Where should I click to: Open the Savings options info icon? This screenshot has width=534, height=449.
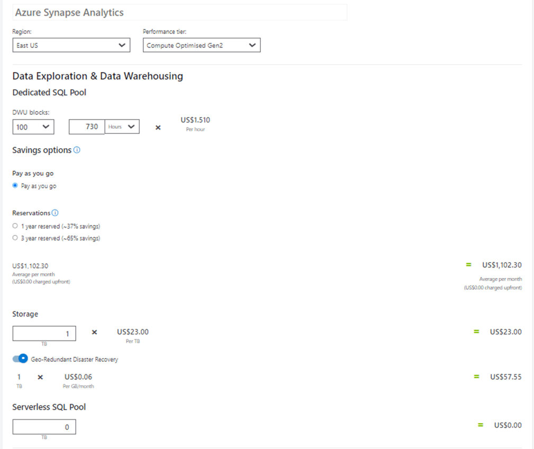(77, 150)
